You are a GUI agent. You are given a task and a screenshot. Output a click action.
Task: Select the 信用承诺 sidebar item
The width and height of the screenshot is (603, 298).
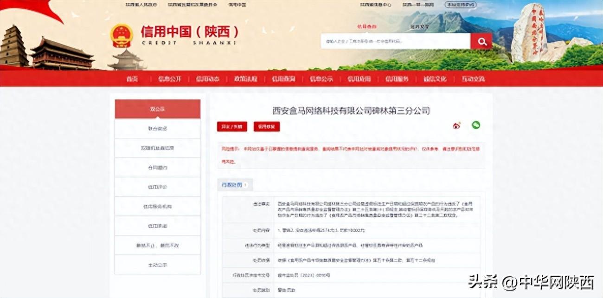pyautogui.click(x=158, y=226)
